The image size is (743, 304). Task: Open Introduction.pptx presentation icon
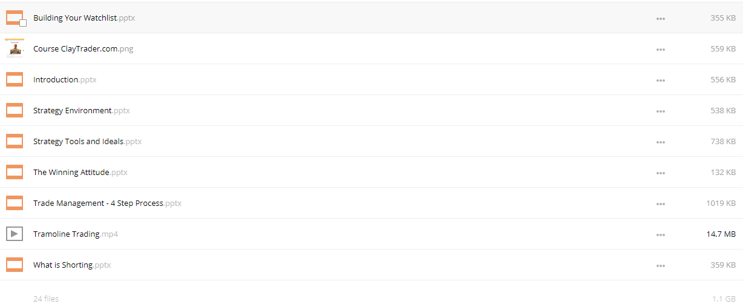(x=15, y=79)
